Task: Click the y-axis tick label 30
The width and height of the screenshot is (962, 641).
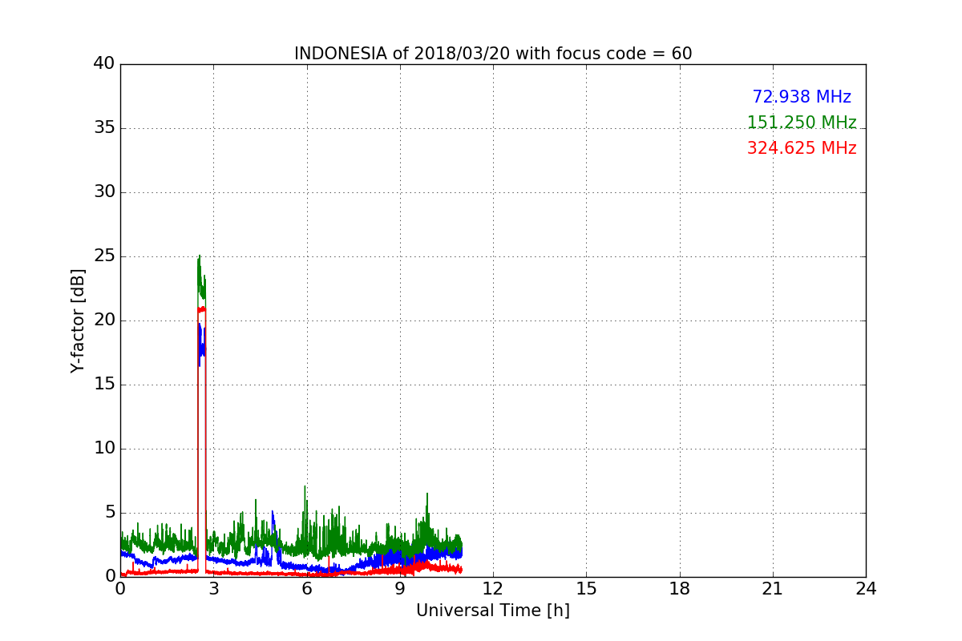Action: 104,192
